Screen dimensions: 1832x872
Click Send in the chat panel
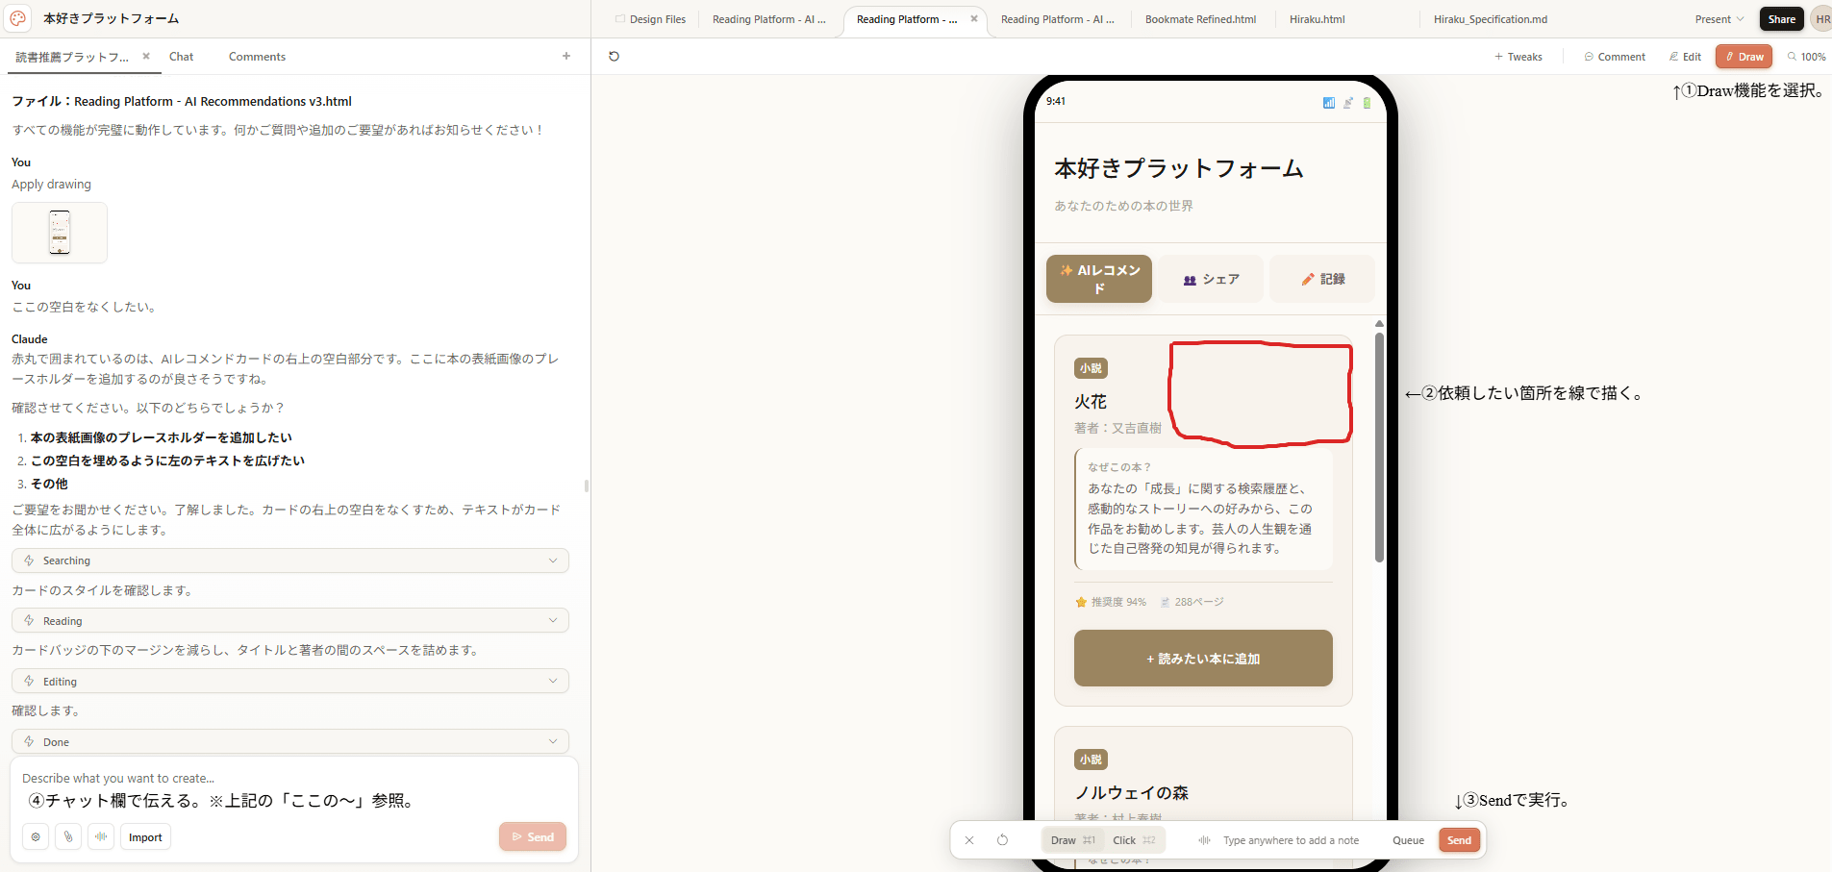533,837
